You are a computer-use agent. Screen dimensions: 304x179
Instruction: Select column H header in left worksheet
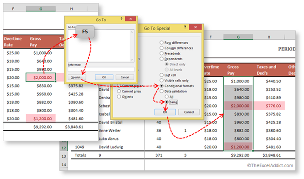pos(71,9)
